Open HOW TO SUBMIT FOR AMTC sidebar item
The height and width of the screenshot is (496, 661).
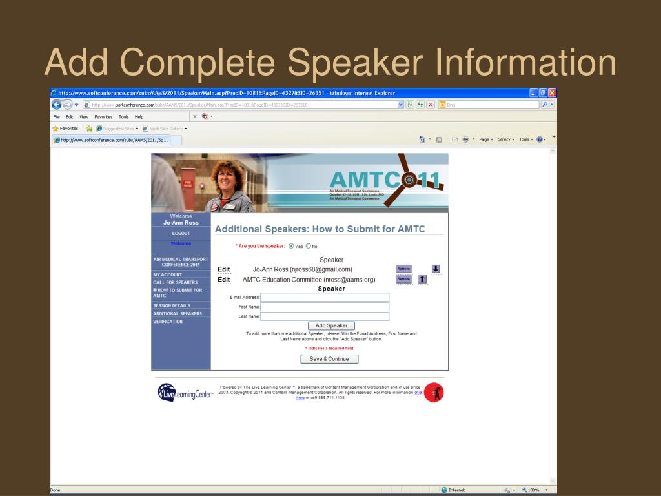click(178, 293)
